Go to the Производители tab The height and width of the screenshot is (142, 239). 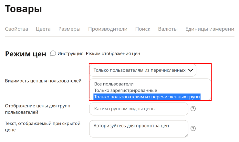pyautogui.click(x=108, y=29)
